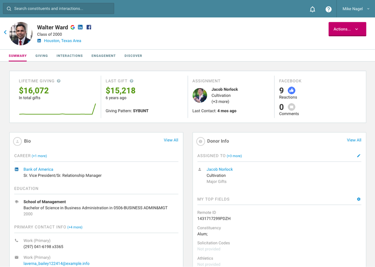The image size is (375, 267).
Task: Switch to the Giving tab
Action: [42, 56]
